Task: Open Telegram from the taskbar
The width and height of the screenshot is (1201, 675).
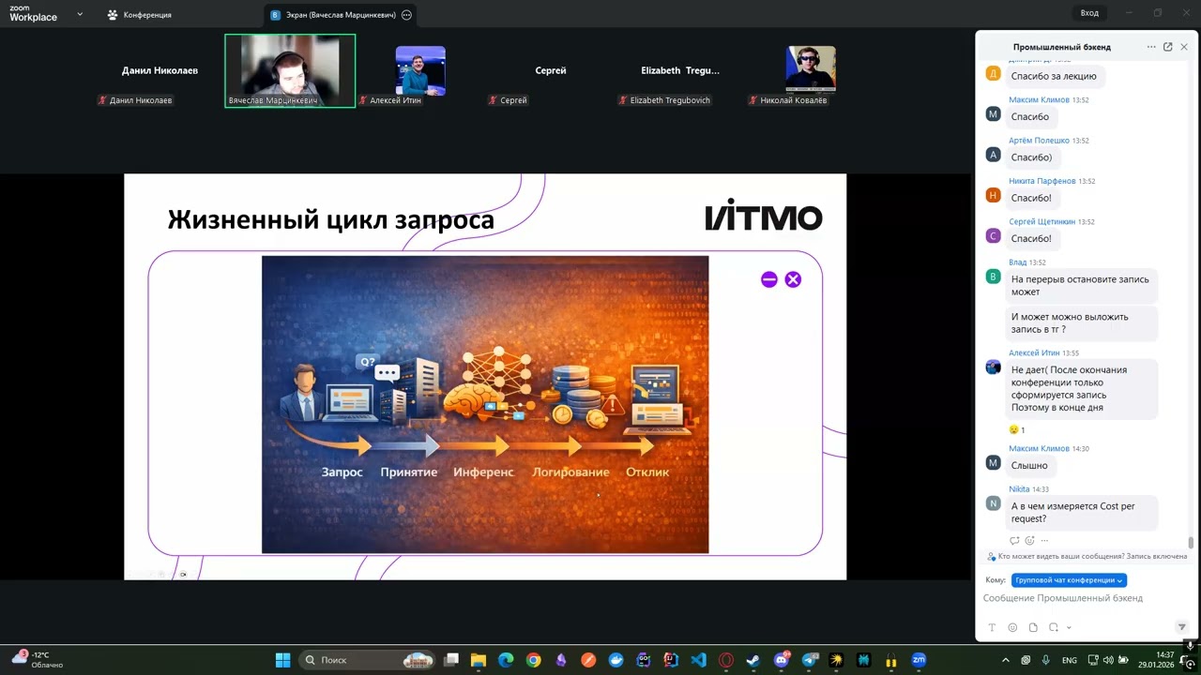Action: click(x=810, y=660)
